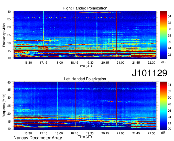Click the 19:30 time tick under Left Handed plot
Image resolution: width=174 pixels, height=141 pixels.
pos(90,133)
